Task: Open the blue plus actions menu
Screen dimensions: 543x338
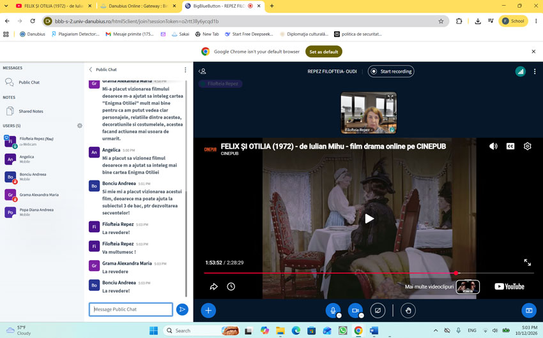Action: (x=208, y=311)
